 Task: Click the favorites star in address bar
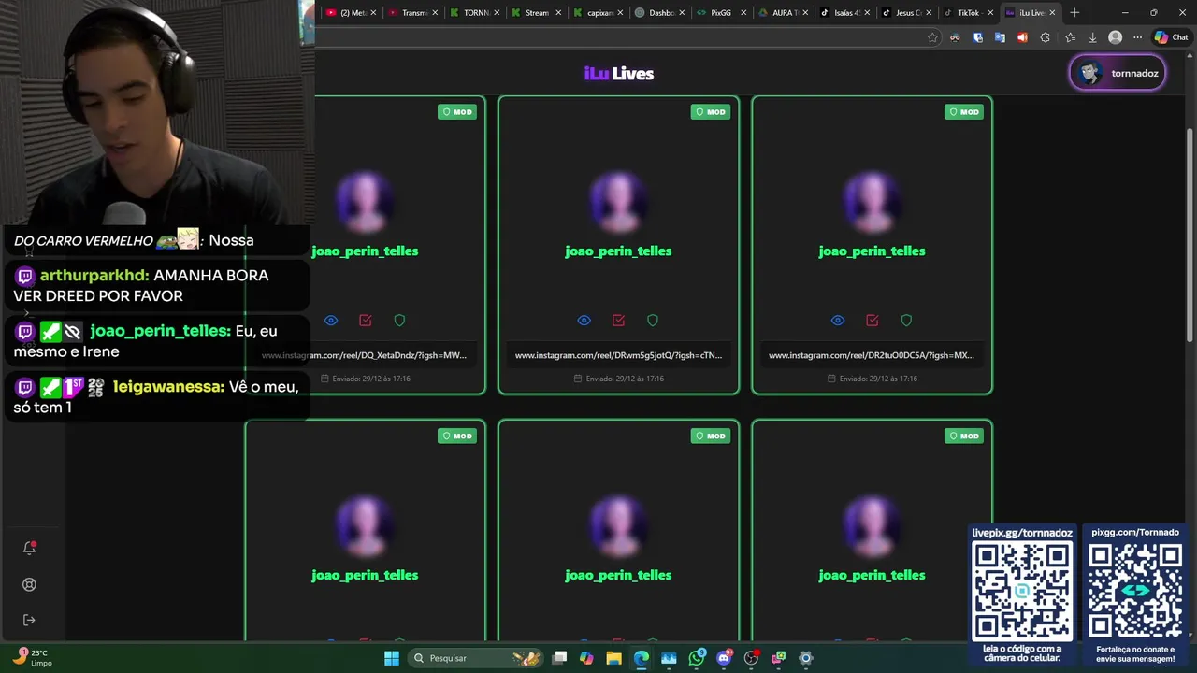(x=932, y=37)
